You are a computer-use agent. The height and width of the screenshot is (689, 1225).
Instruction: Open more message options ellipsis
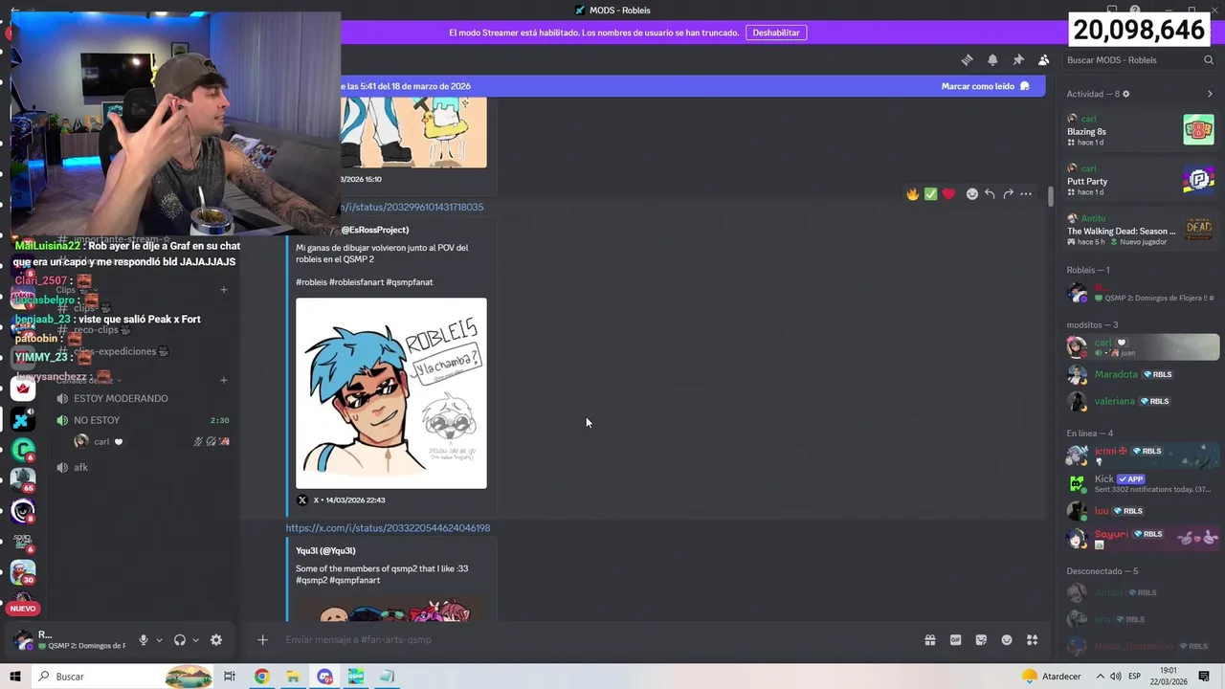pos(1026,194)
